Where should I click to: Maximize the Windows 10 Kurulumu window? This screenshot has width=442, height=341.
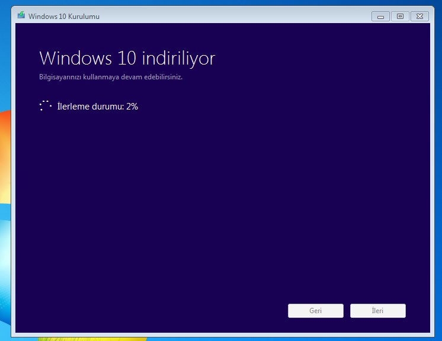(x=400, y=17)
